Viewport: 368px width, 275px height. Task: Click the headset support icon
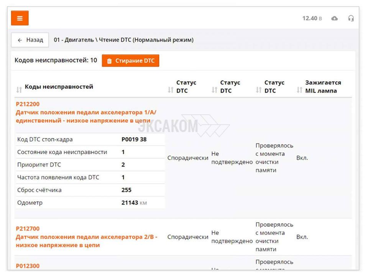click(x=351, y=18)
